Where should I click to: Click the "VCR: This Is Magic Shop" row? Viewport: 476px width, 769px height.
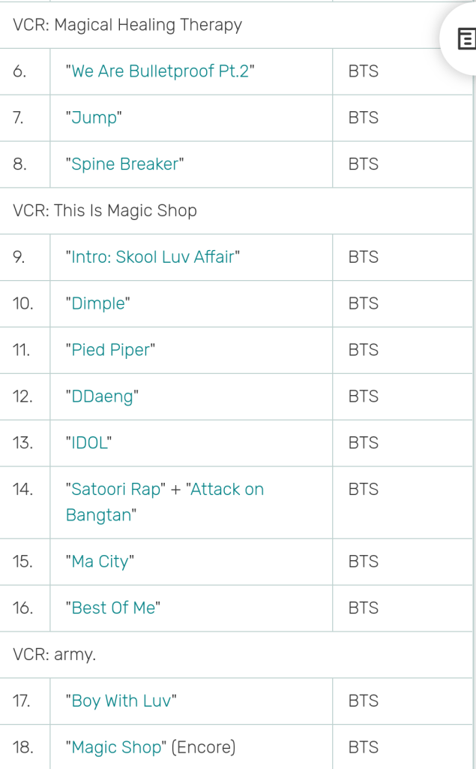(105, 211)
